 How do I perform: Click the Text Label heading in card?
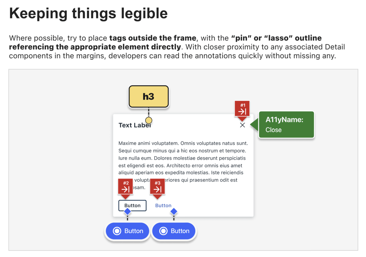134,125
